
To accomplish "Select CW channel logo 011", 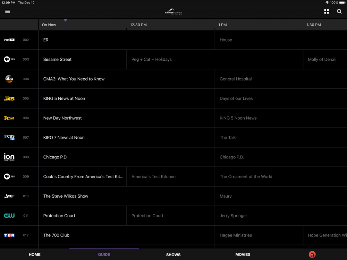I will coord(9,216).
